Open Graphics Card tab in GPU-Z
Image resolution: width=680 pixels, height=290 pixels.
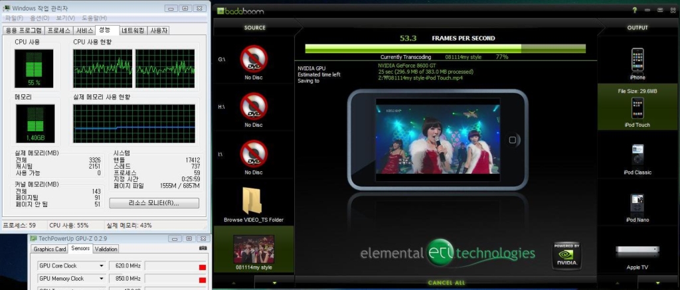click(49, 249)
